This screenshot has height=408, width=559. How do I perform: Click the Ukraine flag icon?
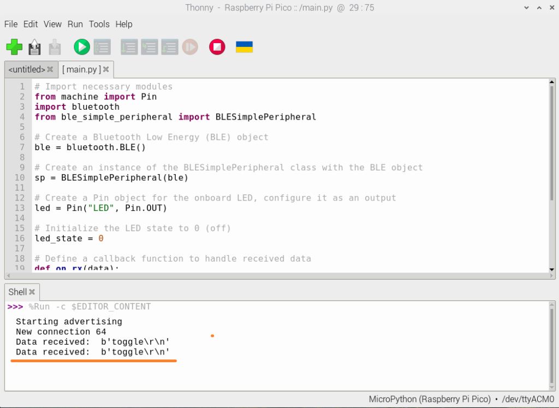pyautogui.click(x=245, y=47)
